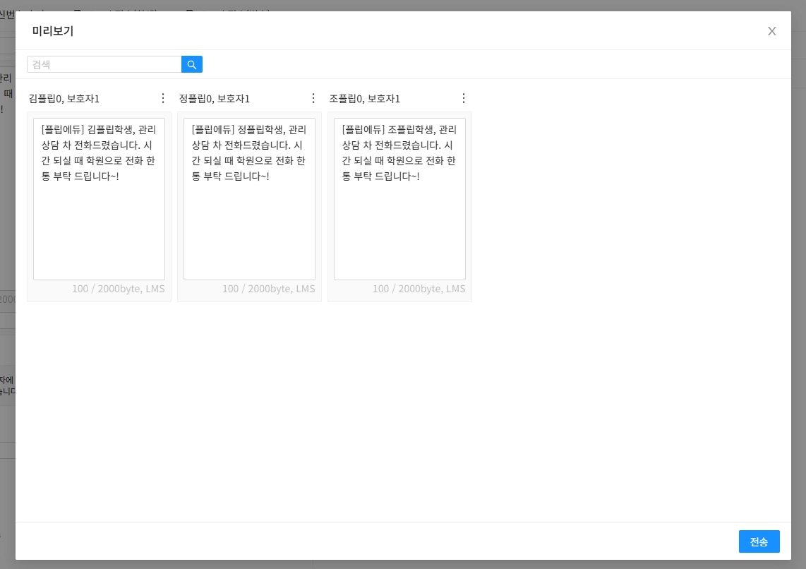This screenshot has height=569, width=806.
Task: Close the 미리보기 dialog
Action: tap(771, 31)
